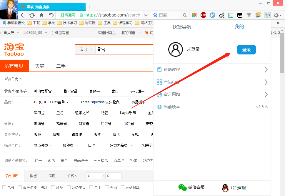Switch to the 快捷导航 tab

point(182,27)
